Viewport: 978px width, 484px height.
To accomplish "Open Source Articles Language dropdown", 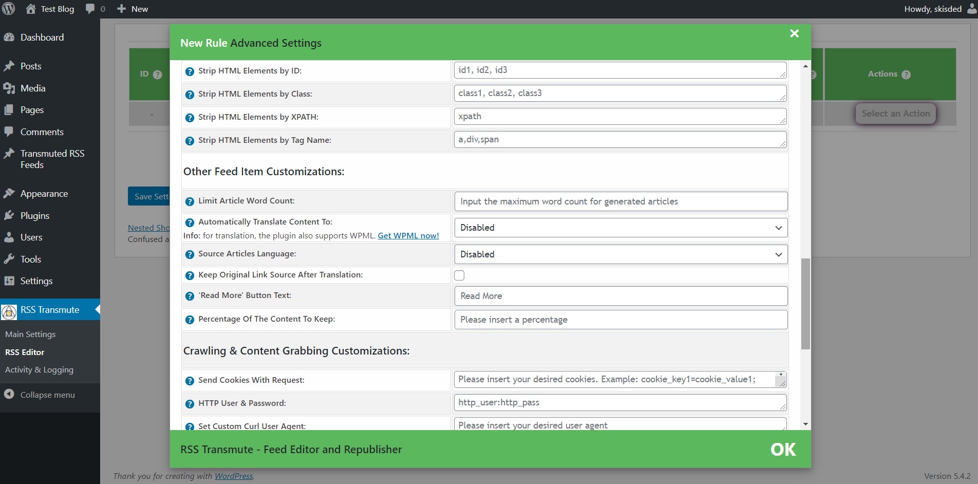I will point(620,254).
